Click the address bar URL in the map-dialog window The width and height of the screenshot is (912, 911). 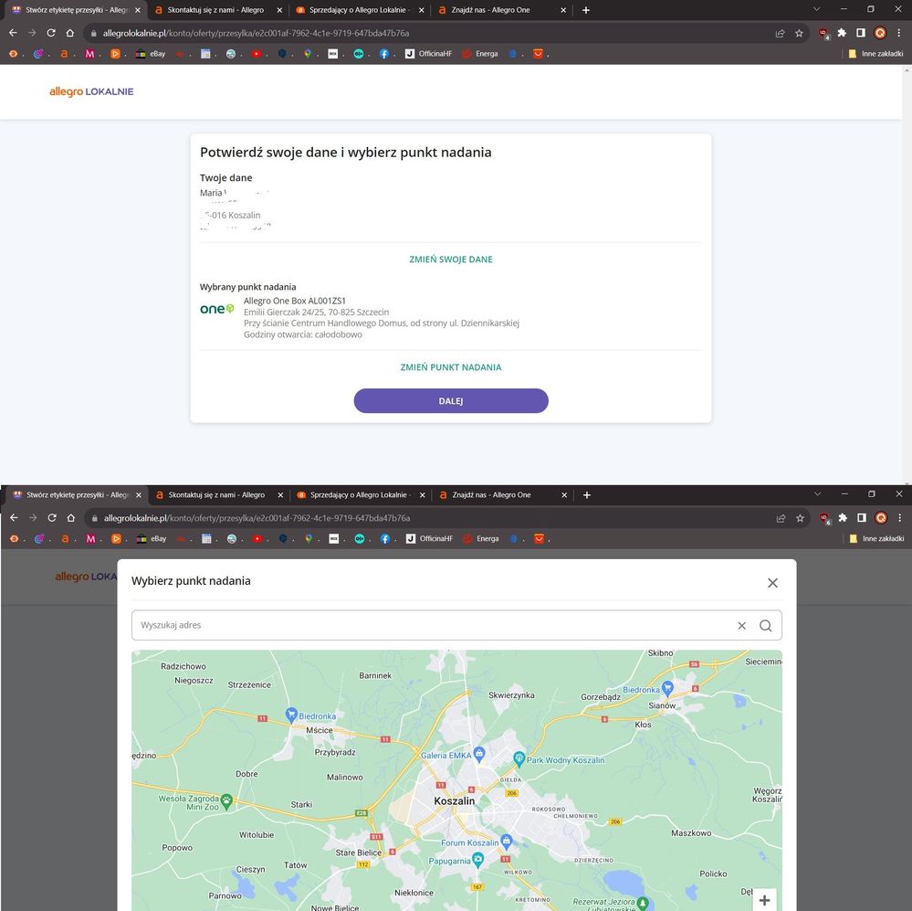click(x=257, y=518)
